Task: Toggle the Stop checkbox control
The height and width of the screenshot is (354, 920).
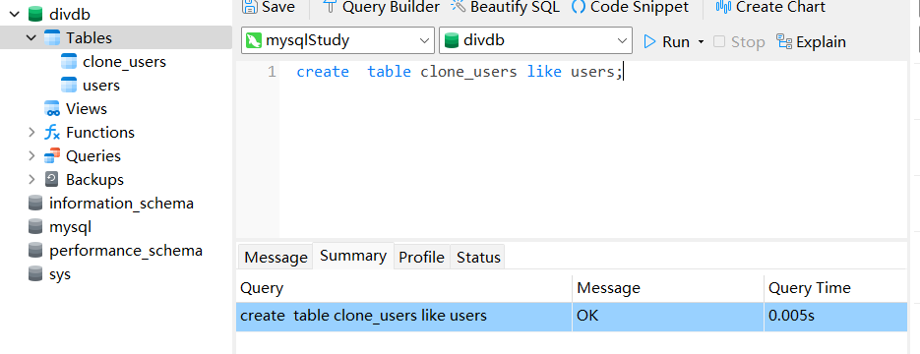Action: tap(719, 41)
